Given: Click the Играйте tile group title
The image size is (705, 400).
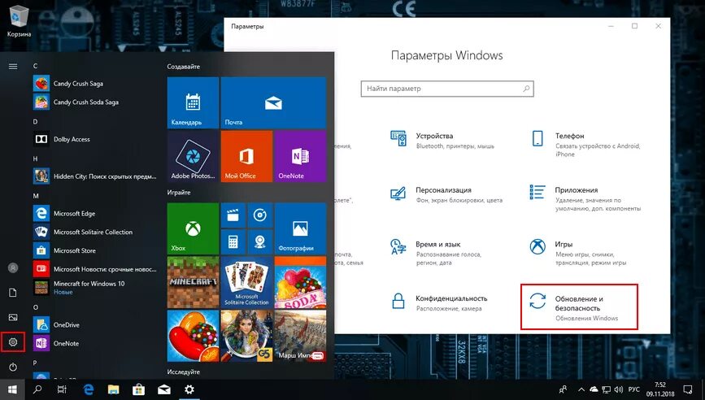Looking at the screenshot, I should point(179,193).
